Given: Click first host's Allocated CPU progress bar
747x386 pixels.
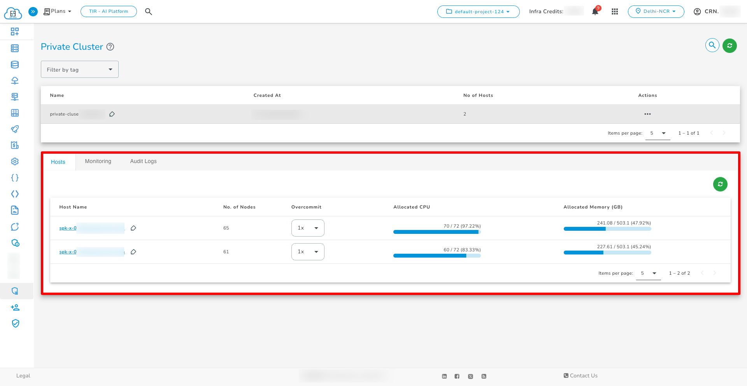Looking at the screenshot, I should tap(437, 232).
